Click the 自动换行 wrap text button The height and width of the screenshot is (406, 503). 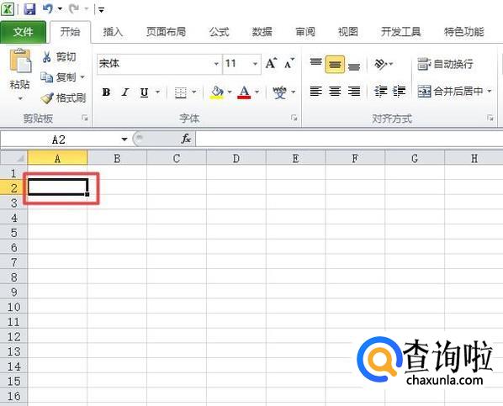[445, 64]
